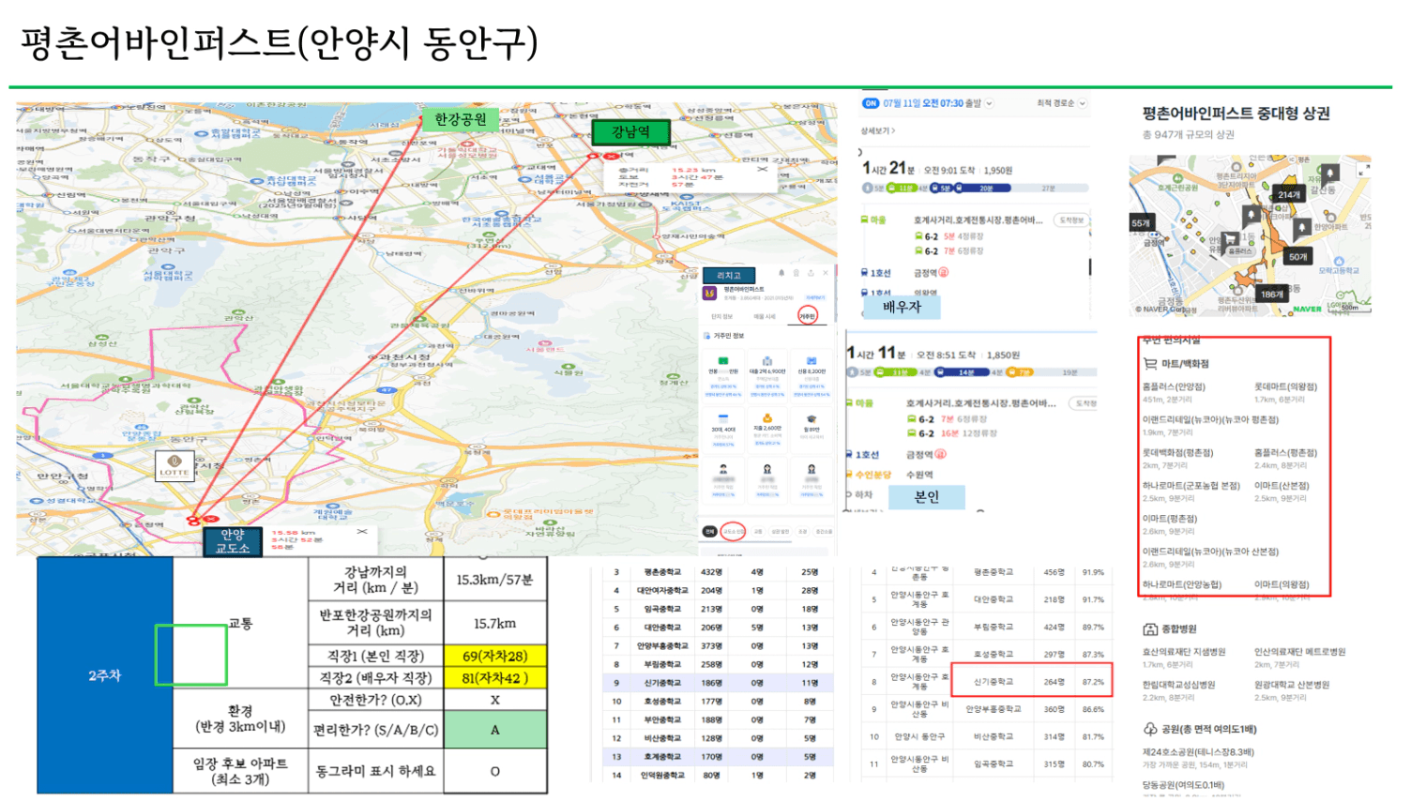Click the 강남역 green label
1426x802 pixels.
[x=630, y=132]
